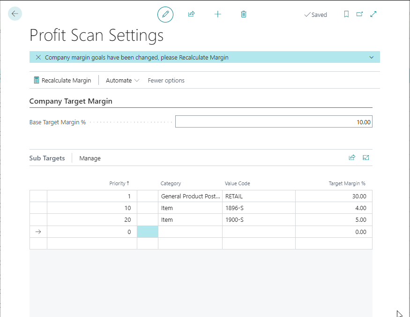This screenshot has height=317, width=410.
Task: Click the trash delete icon
Action: click(244, 15)
